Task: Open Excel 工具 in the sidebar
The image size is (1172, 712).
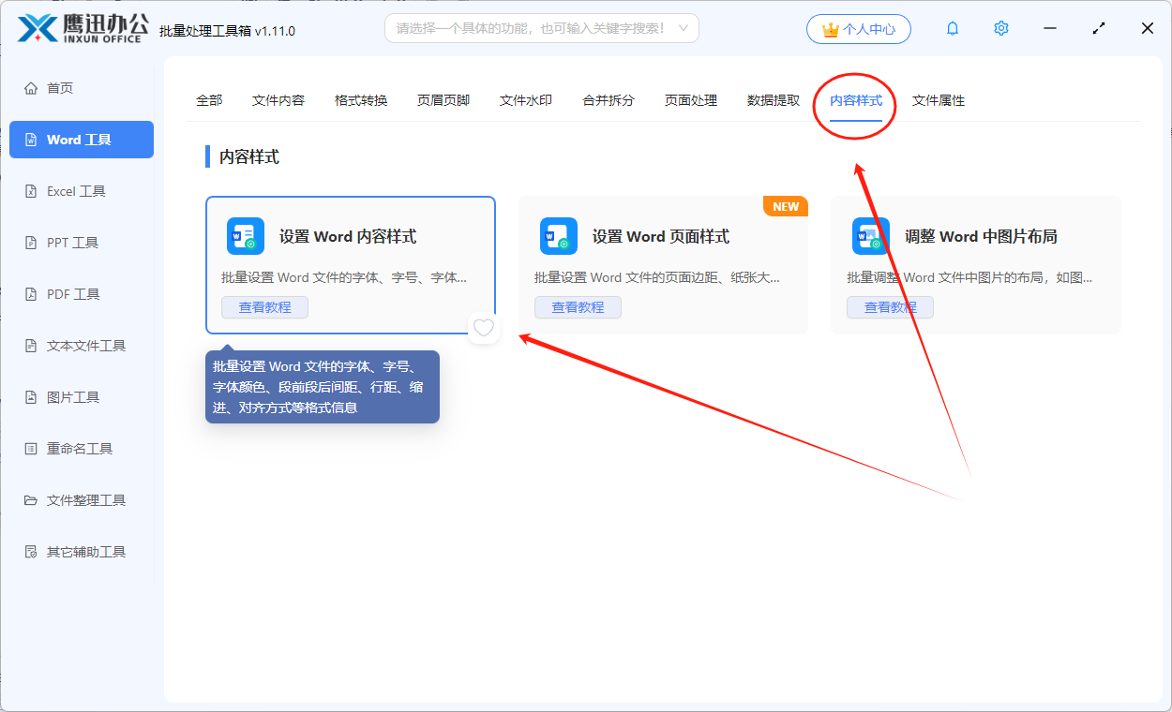Action: click(x=82, y=191)
